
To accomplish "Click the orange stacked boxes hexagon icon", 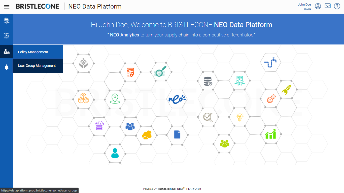I will [x=83, y=98].
